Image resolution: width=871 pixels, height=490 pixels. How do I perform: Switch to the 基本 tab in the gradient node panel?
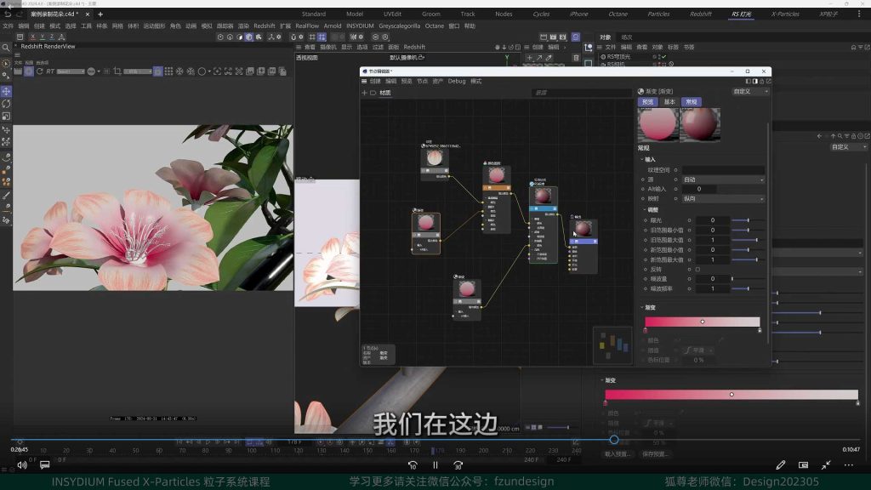pos(669,101)
